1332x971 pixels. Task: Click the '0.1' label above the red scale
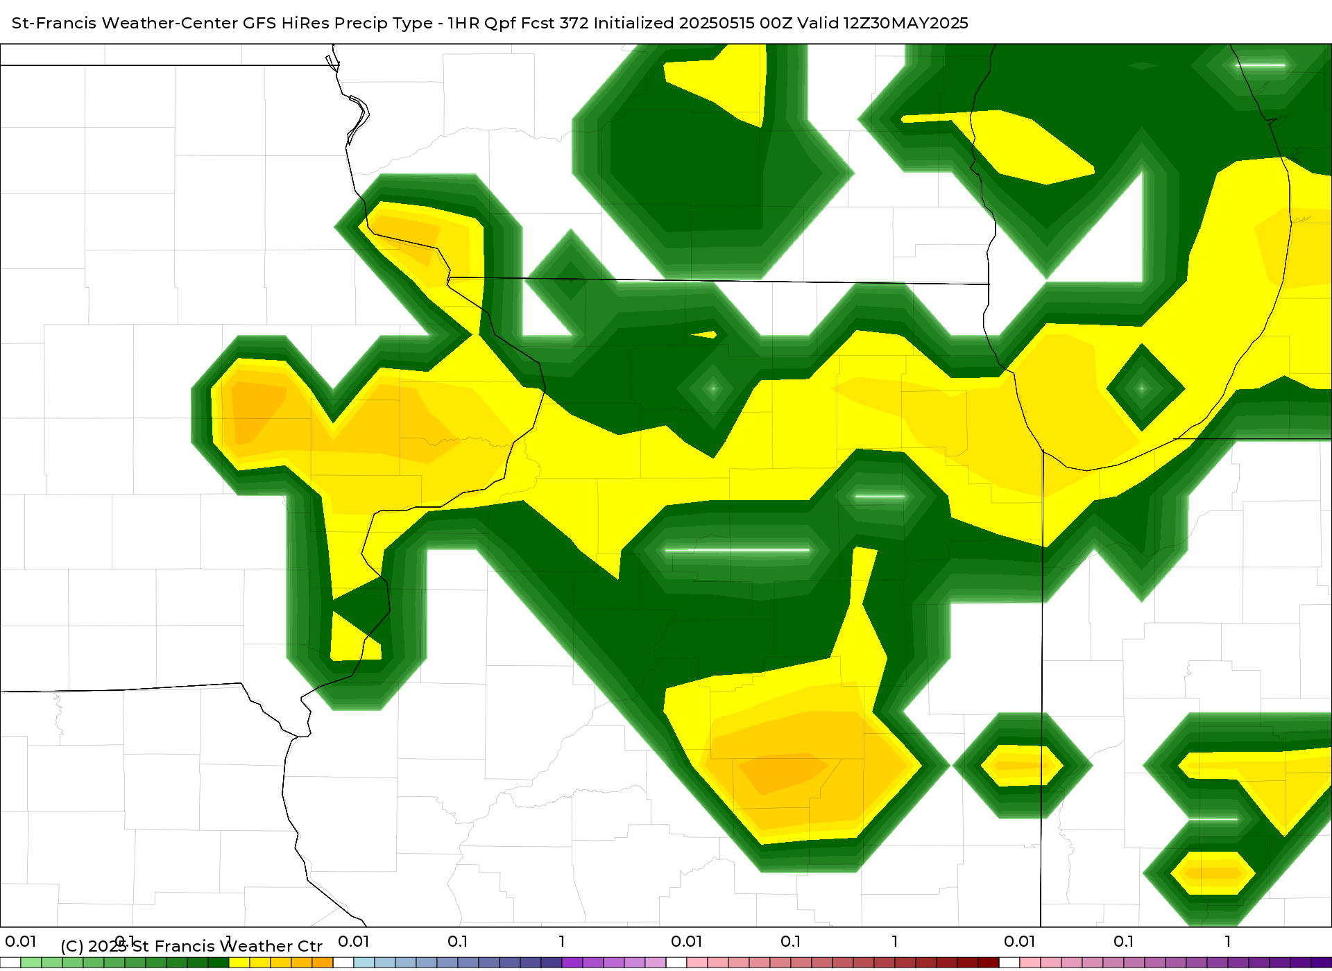[791, 941]
